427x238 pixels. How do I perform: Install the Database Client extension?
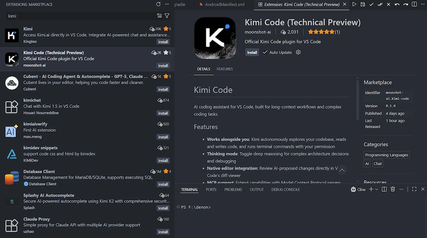coord(163,184)
